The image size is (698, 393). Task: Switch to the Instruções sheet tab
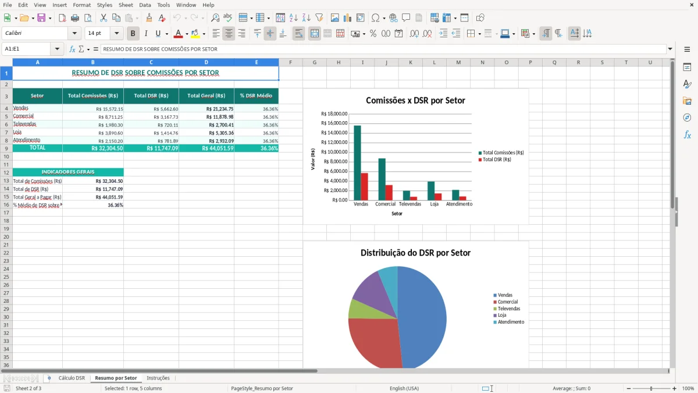pyautogui.click(x=158, y=378)
